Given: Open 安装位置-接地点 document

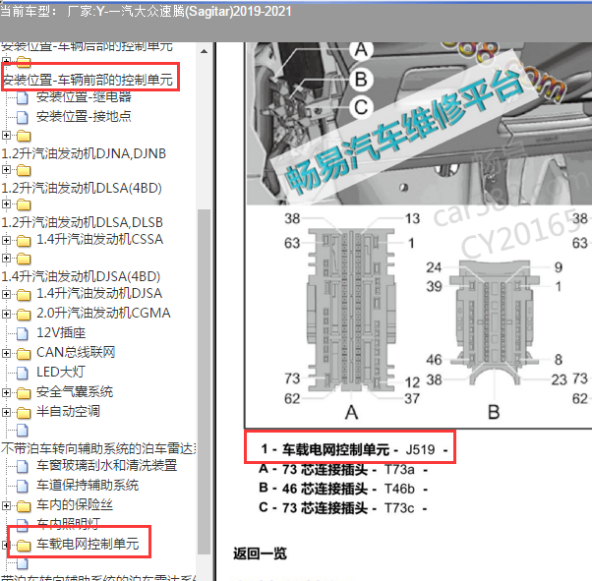Looking at the screenshot, I should [x=84, y=117].
